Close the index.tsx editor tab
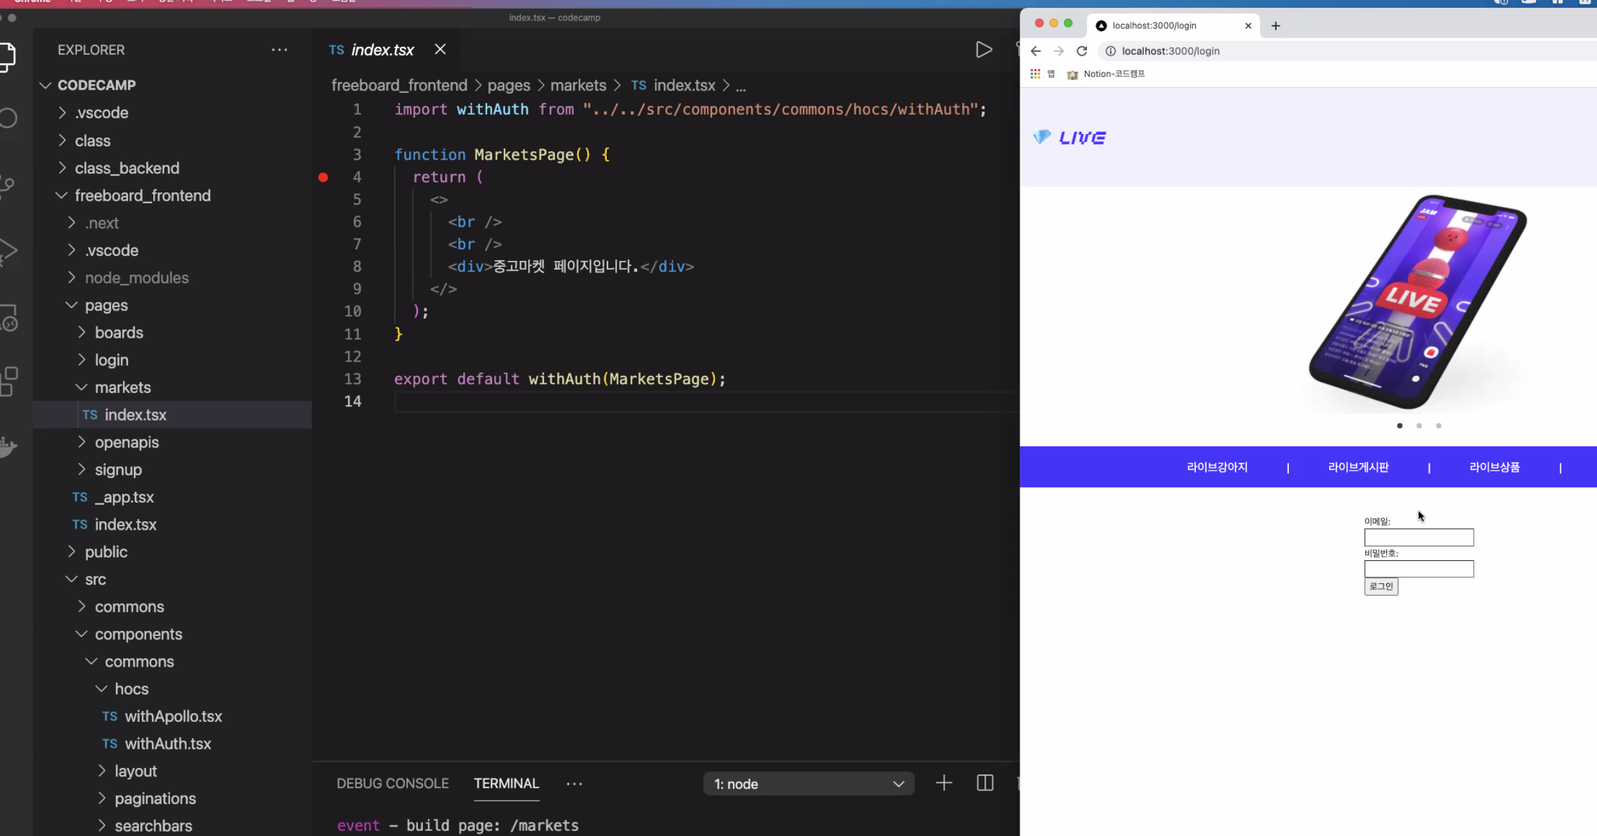Image resolution: width=1597 pixels, height=836 pixels. (x=440, y=49)
